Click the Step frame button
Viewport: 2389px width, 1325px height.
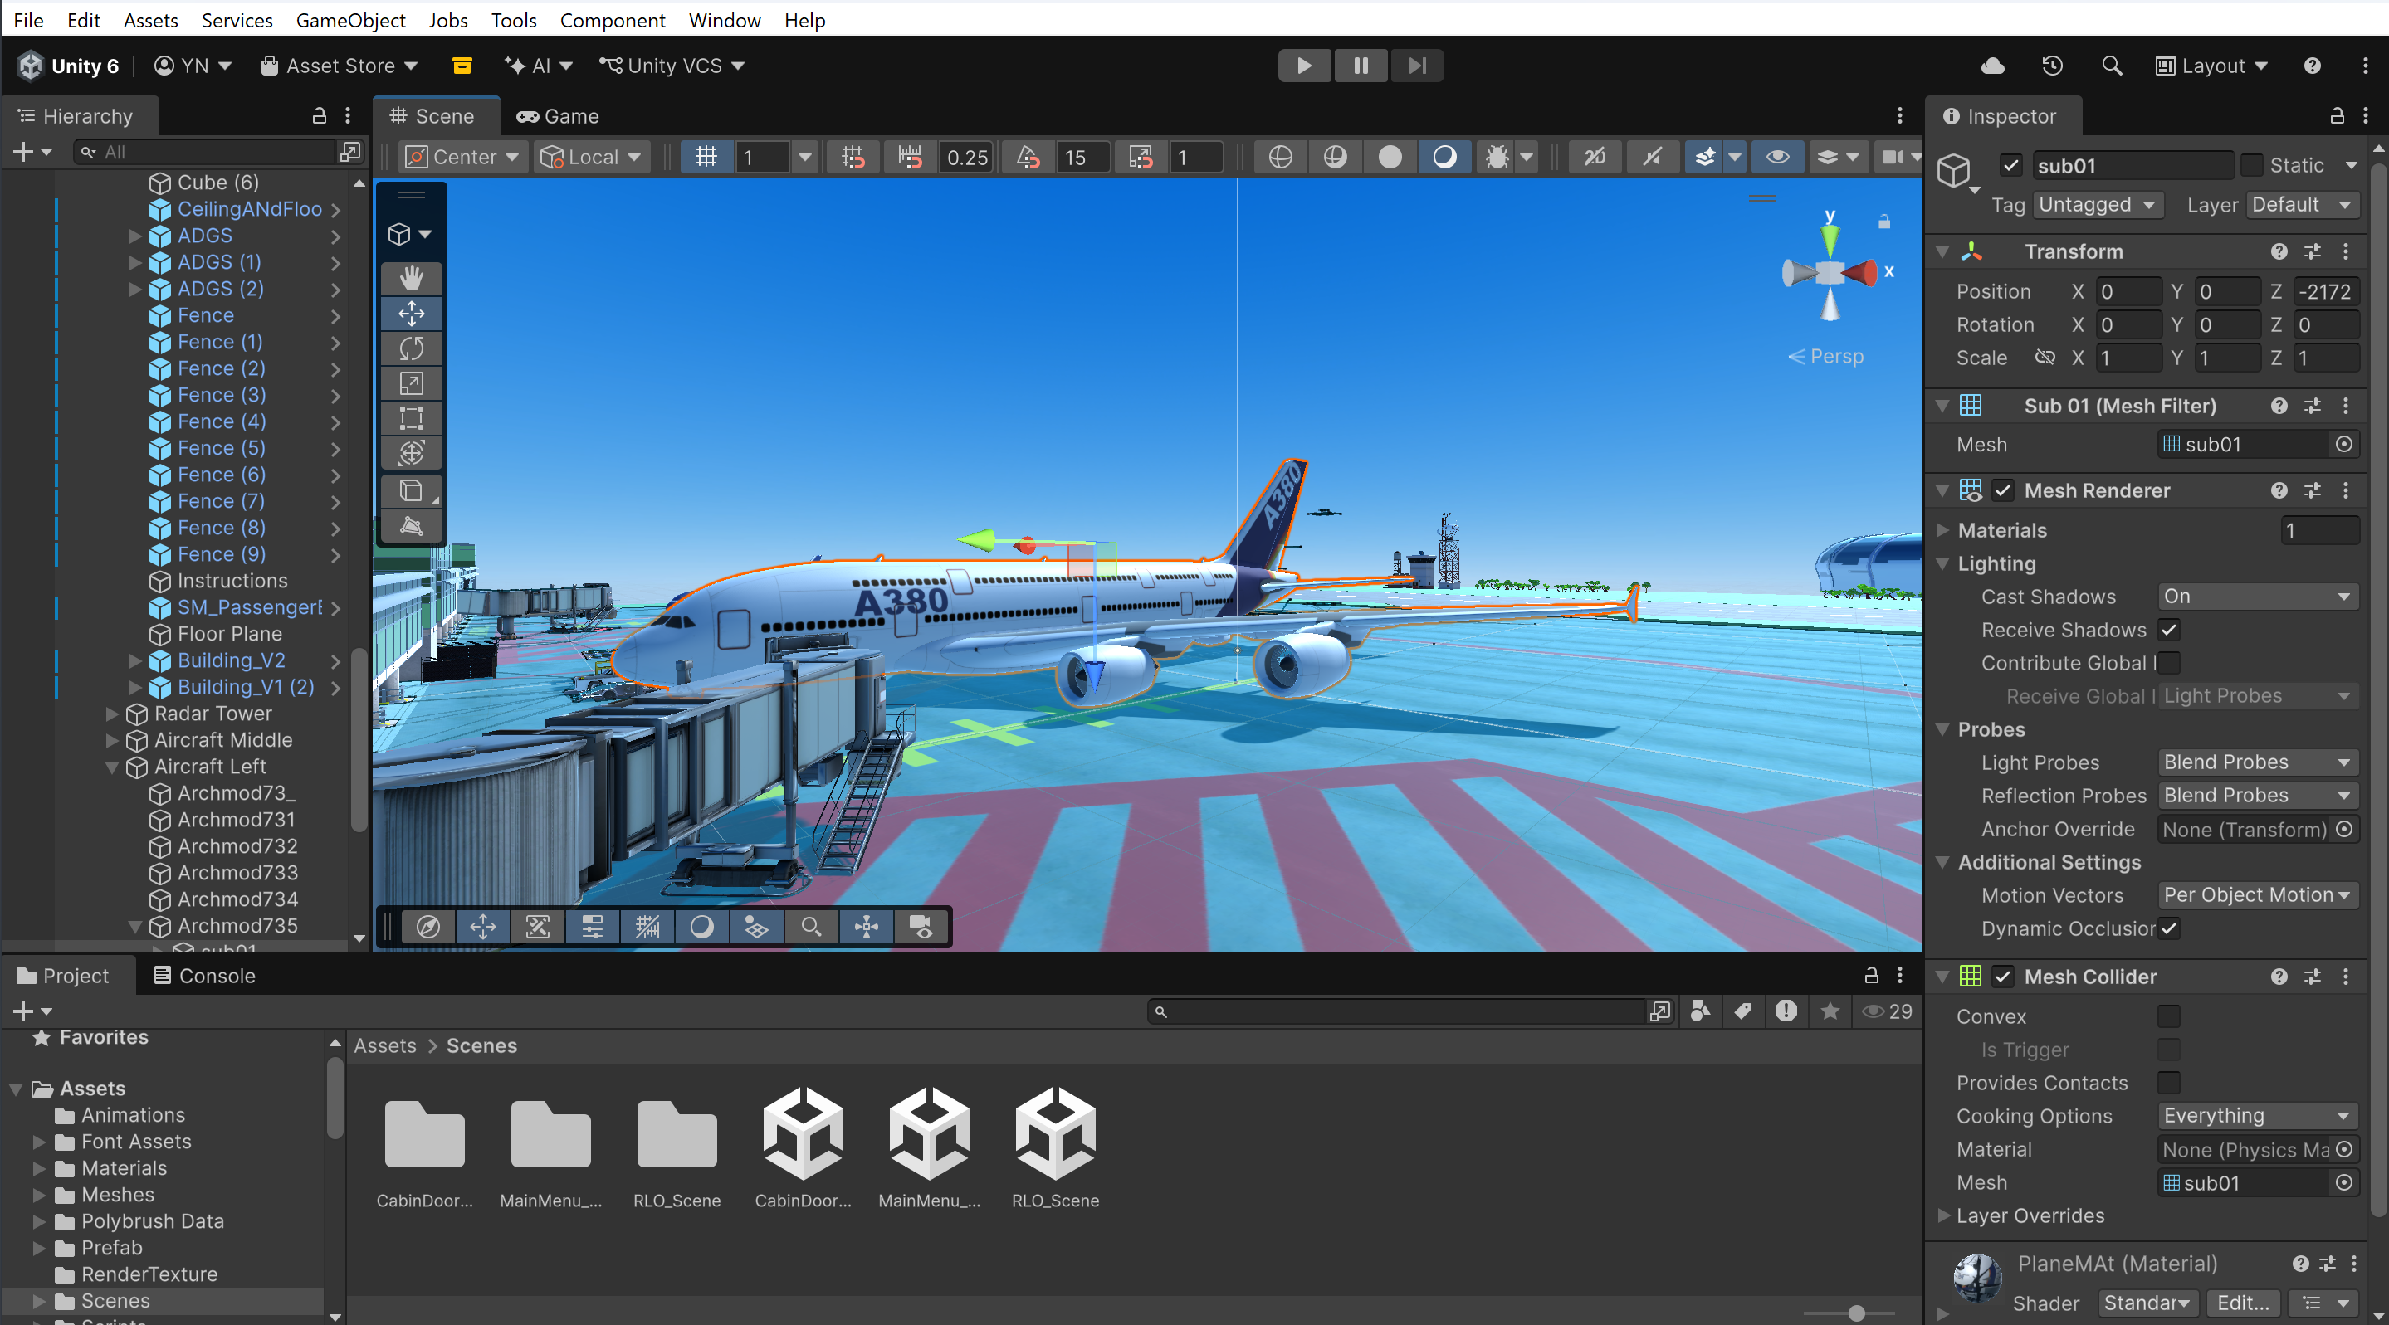click(x=1417, y=66)
